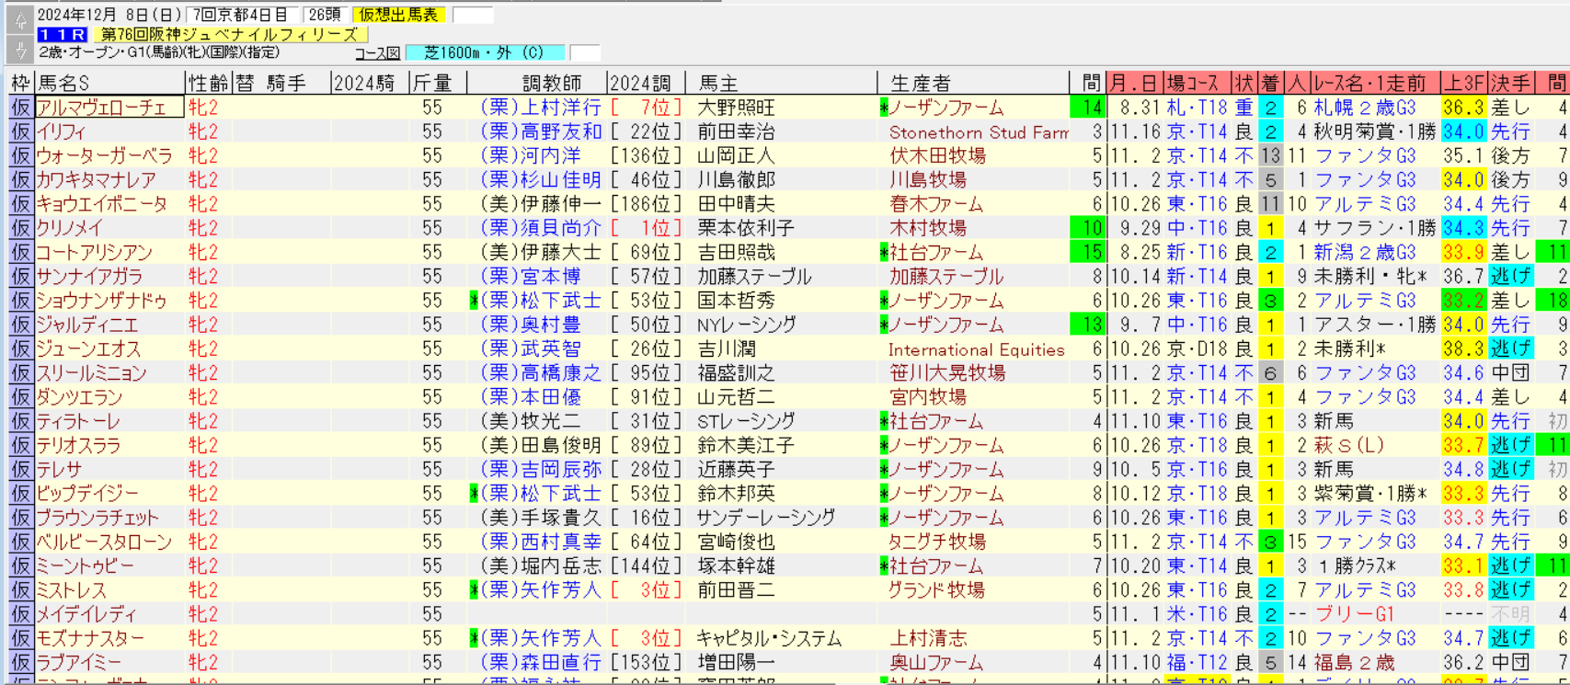Click owner サンデーレーシング

[x=766, y=518]
